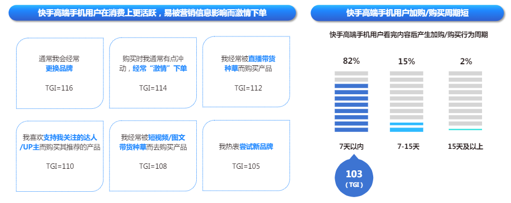Image resolution: width=511 pixels, height=203 pixels.
Task: Select the card saying 更换品牌
Action: click(x=60, y=73)
